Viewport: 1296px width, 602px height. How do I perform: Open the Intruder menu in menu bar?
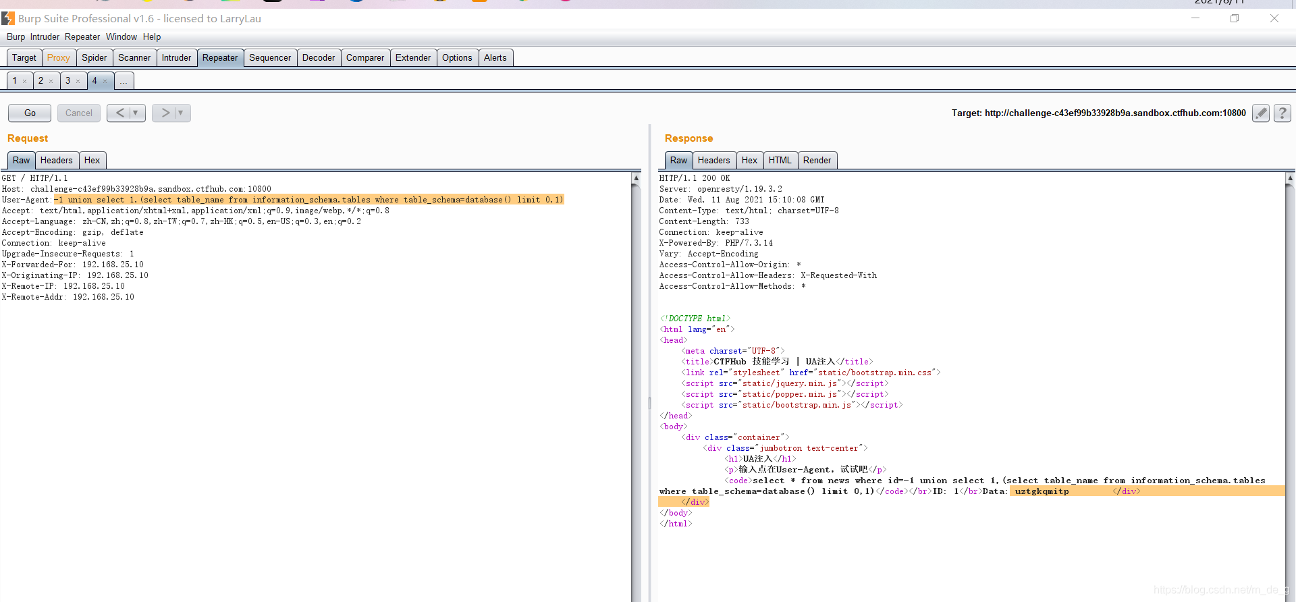[x=45, y=37]
